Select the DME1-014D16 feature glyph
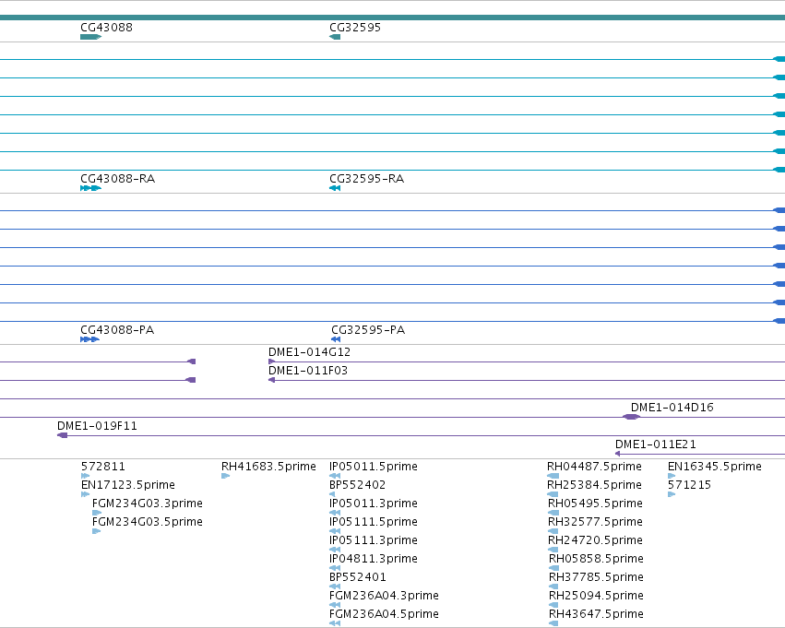This screenshot has height=628, width=785. pos(631,417)
